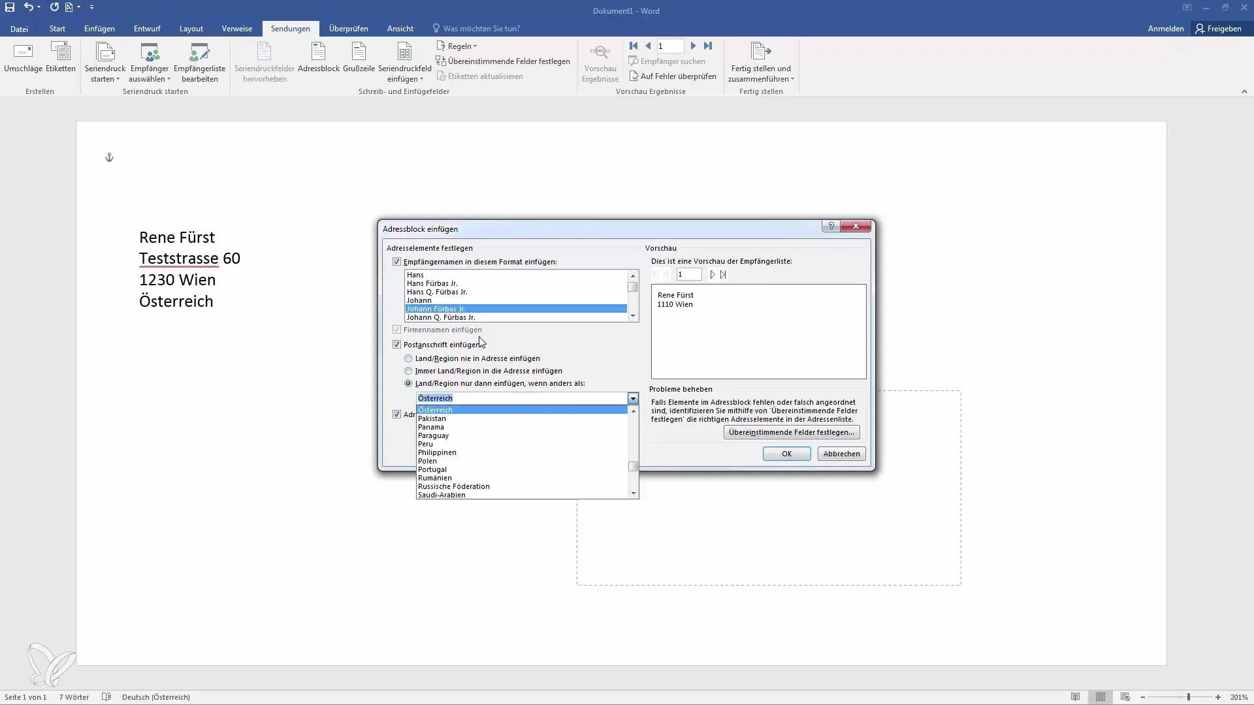Go to next record in ribbon
This screenshot has height=705, width=1254.
pyautogui.click(x=693, y=46)
